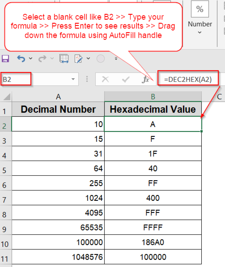The image size is (225, 267).
Task: Click the column width icon on Quick Access Toolbar
Action: [64, 58]
